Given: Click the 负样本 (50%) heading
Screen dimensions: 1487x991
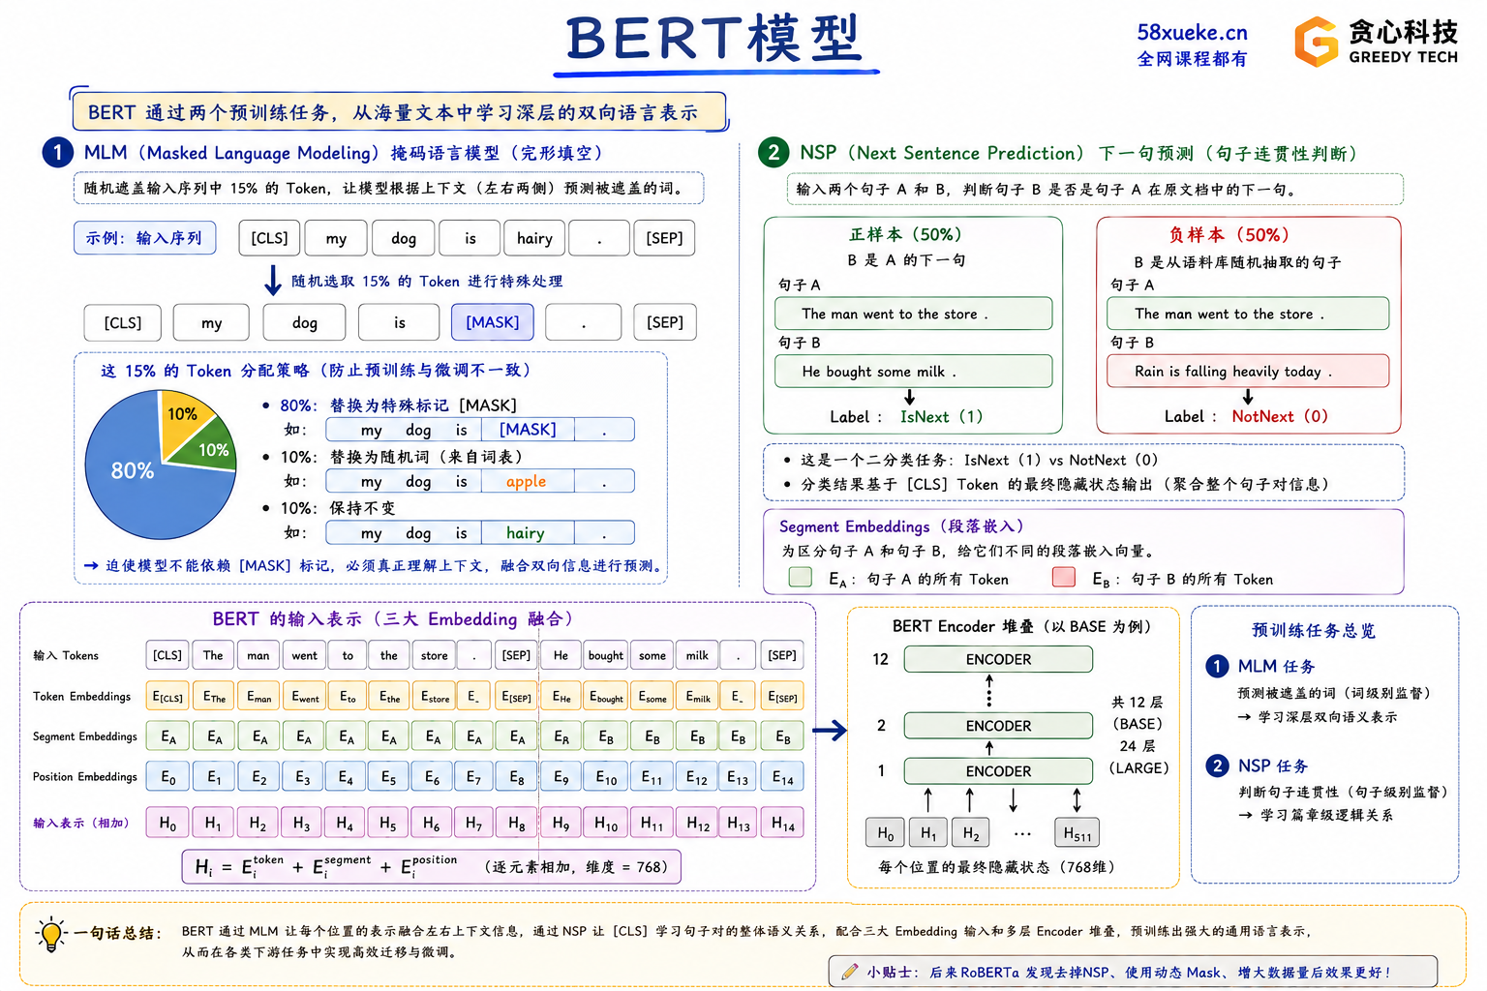Looking at the screenshot, I should click(x=1229, y=235).
